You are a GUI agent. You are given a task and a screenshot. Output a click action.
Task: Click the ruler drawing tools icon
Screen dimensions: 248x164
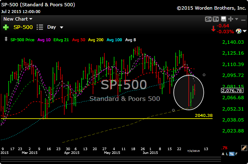[244, 148]
